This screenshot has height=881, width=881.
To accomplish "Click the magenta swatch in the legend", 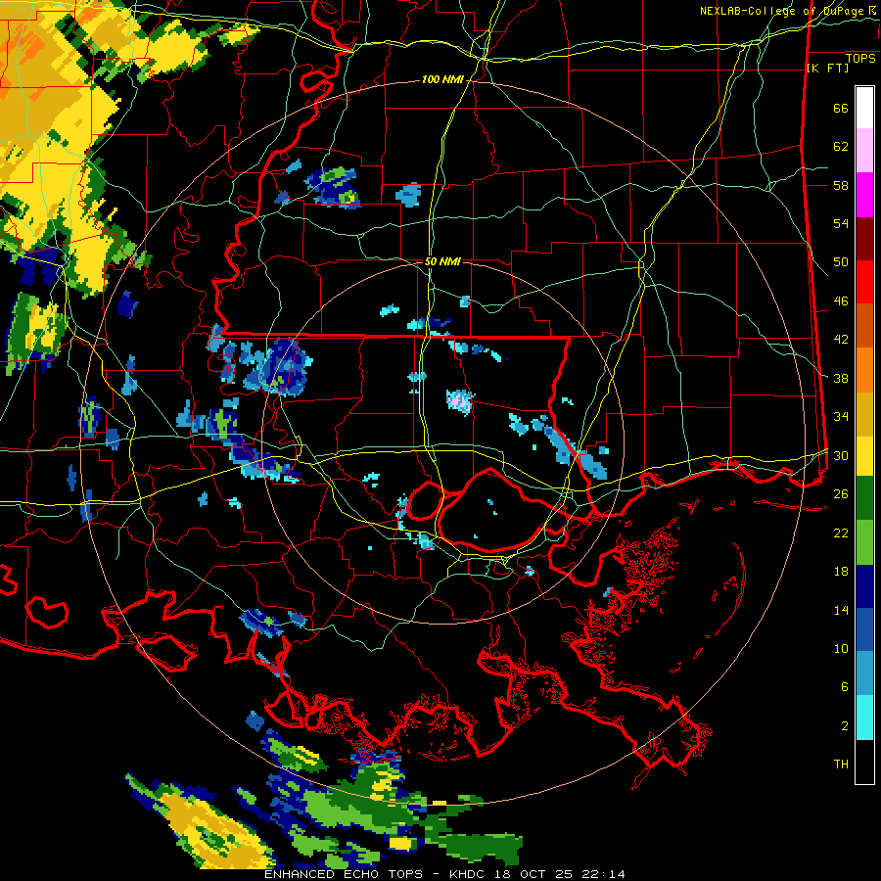I will [x=864, y=195].
